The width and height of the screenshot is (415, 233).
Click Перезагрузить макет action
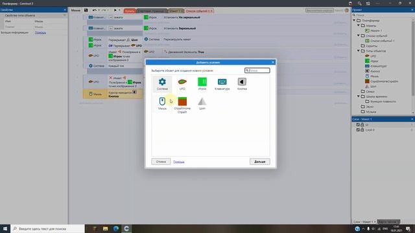(177, 39)
